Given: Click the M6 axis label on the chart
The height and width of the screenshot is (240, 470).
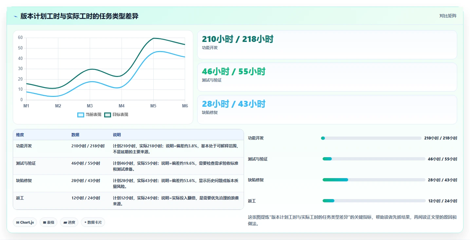Looking at the screenshot, I should click(x=185, y=106).
